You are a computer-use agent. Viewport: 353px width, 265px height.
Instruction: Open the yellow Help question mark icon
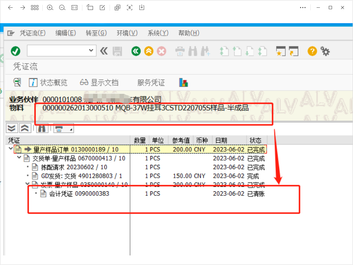point(312,51)
